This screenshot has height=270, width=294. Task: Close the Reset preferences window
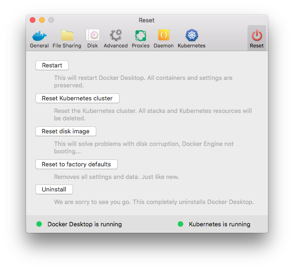click(33, 20)
